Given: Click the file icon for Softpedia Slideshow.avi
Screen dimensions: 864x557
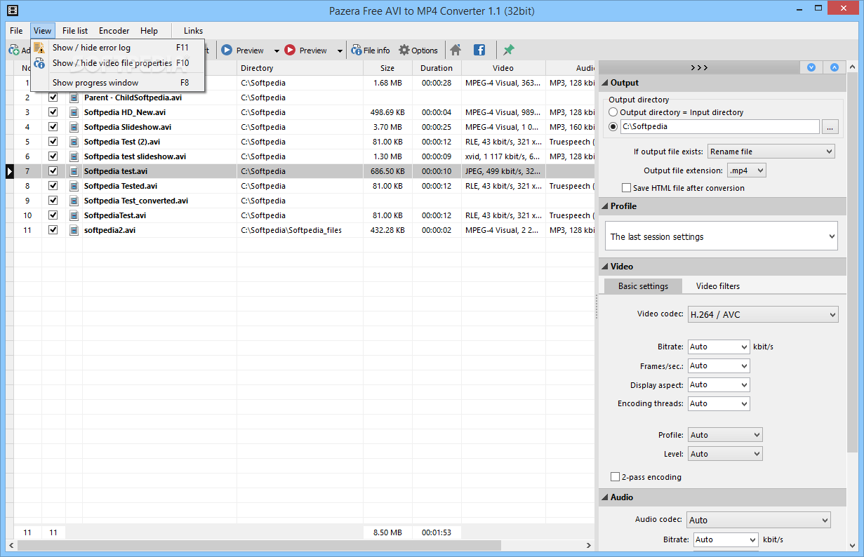Looking at the screenshot, I should (x=74, y=127).
